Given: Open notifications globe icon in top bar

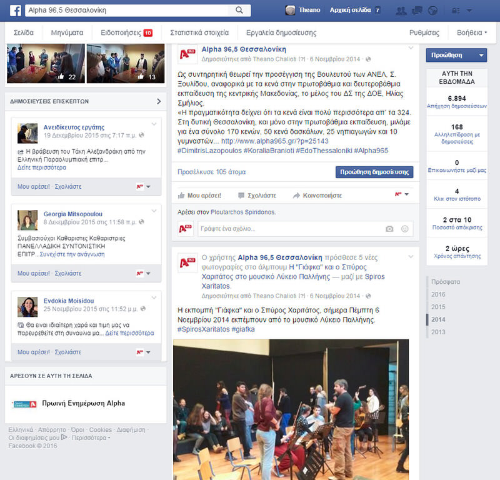Looking at the screenshot, I should tap(432, 11).
